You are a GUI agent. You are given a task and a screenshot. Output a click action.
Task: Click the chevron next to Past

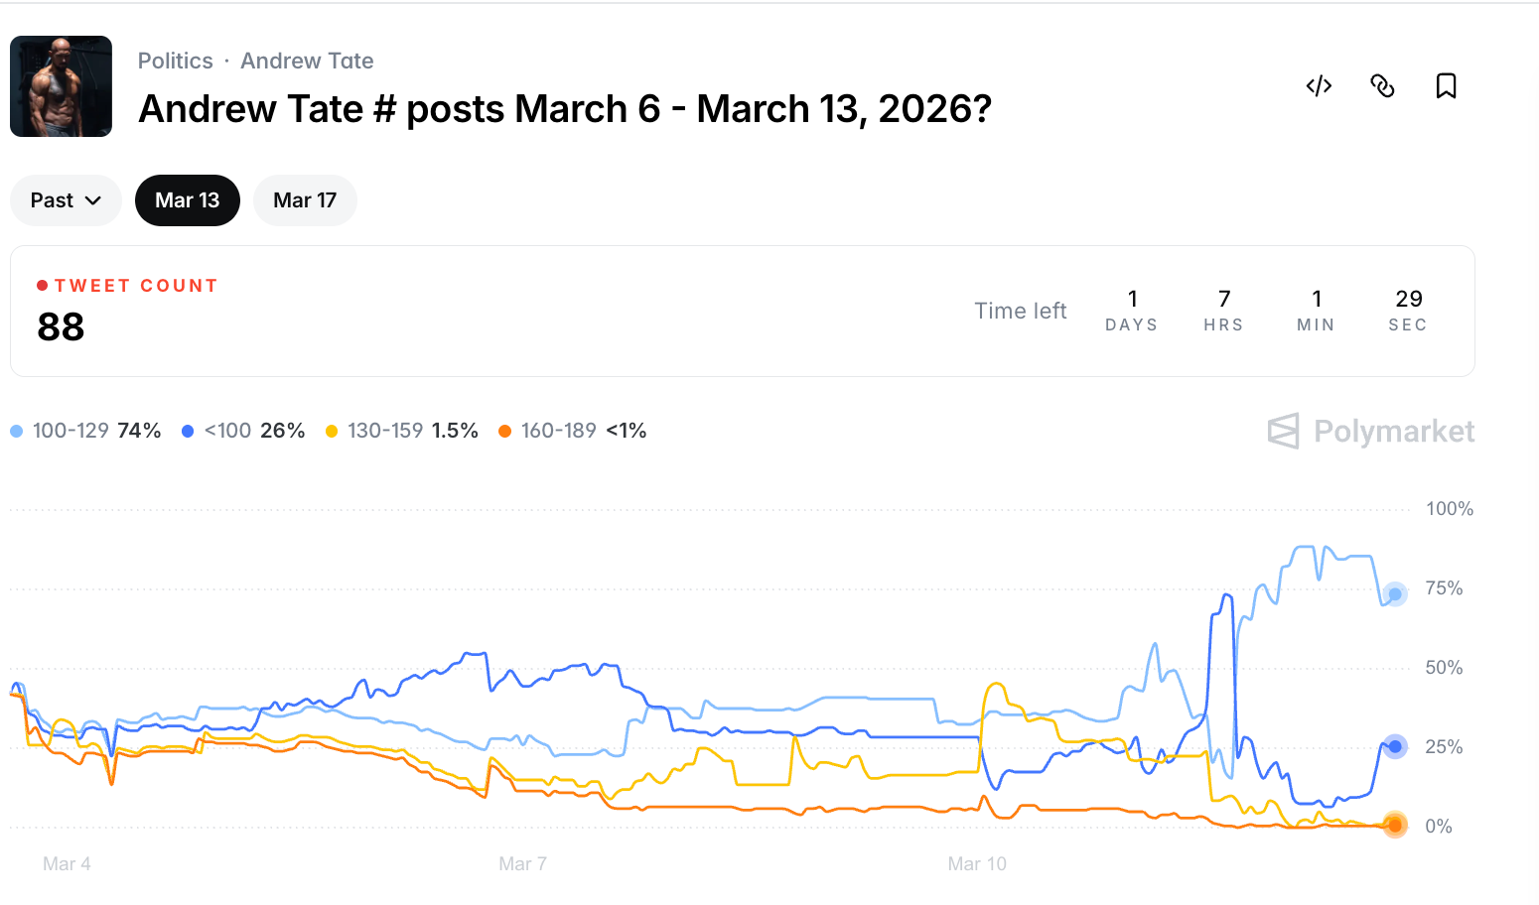pyautogui.click(x=93, y=200)
